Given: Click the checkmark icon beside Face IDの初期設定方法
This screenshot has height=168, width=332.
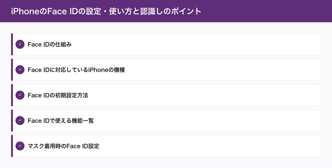Looking at the screenshot, I should click(x=20, y=95).
